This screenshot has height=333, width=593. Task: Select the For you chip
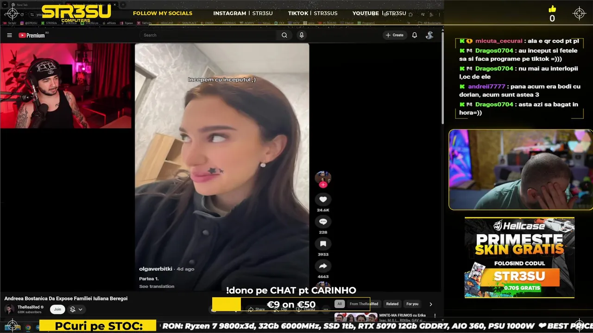pos(412,304)
